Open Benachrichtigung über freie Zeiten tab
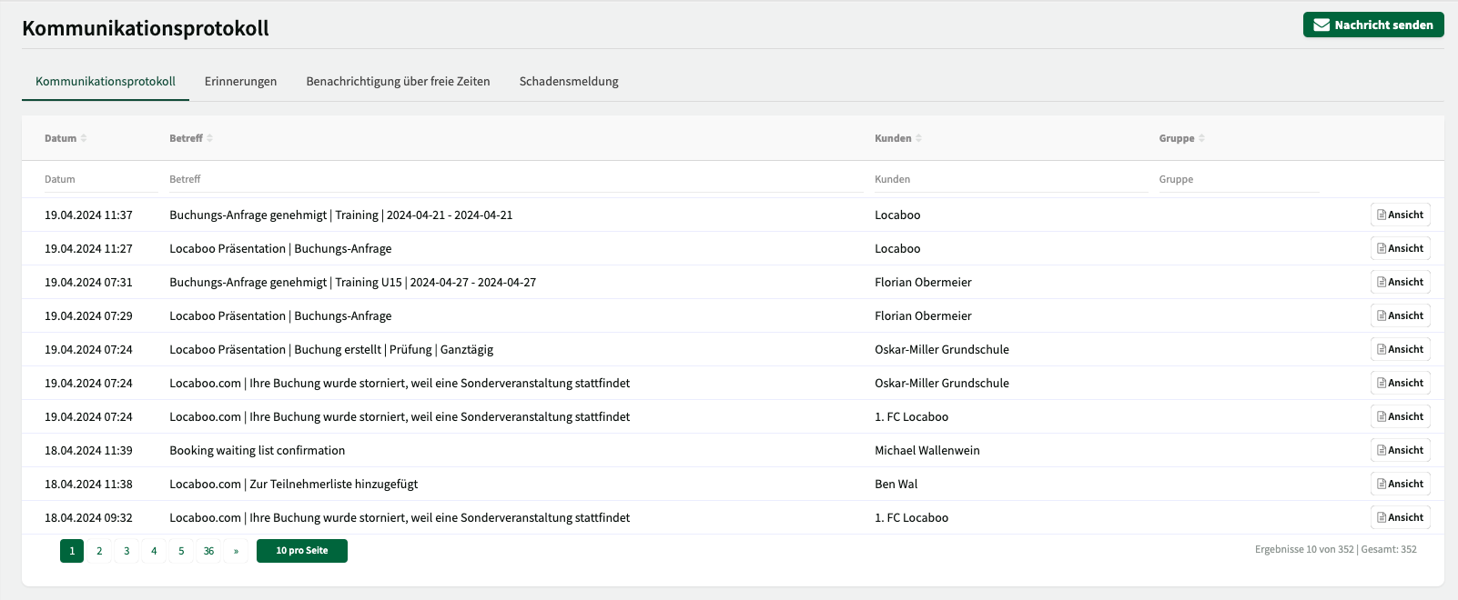The width and height of the screenshot is (1458, 600). [398, 81]
